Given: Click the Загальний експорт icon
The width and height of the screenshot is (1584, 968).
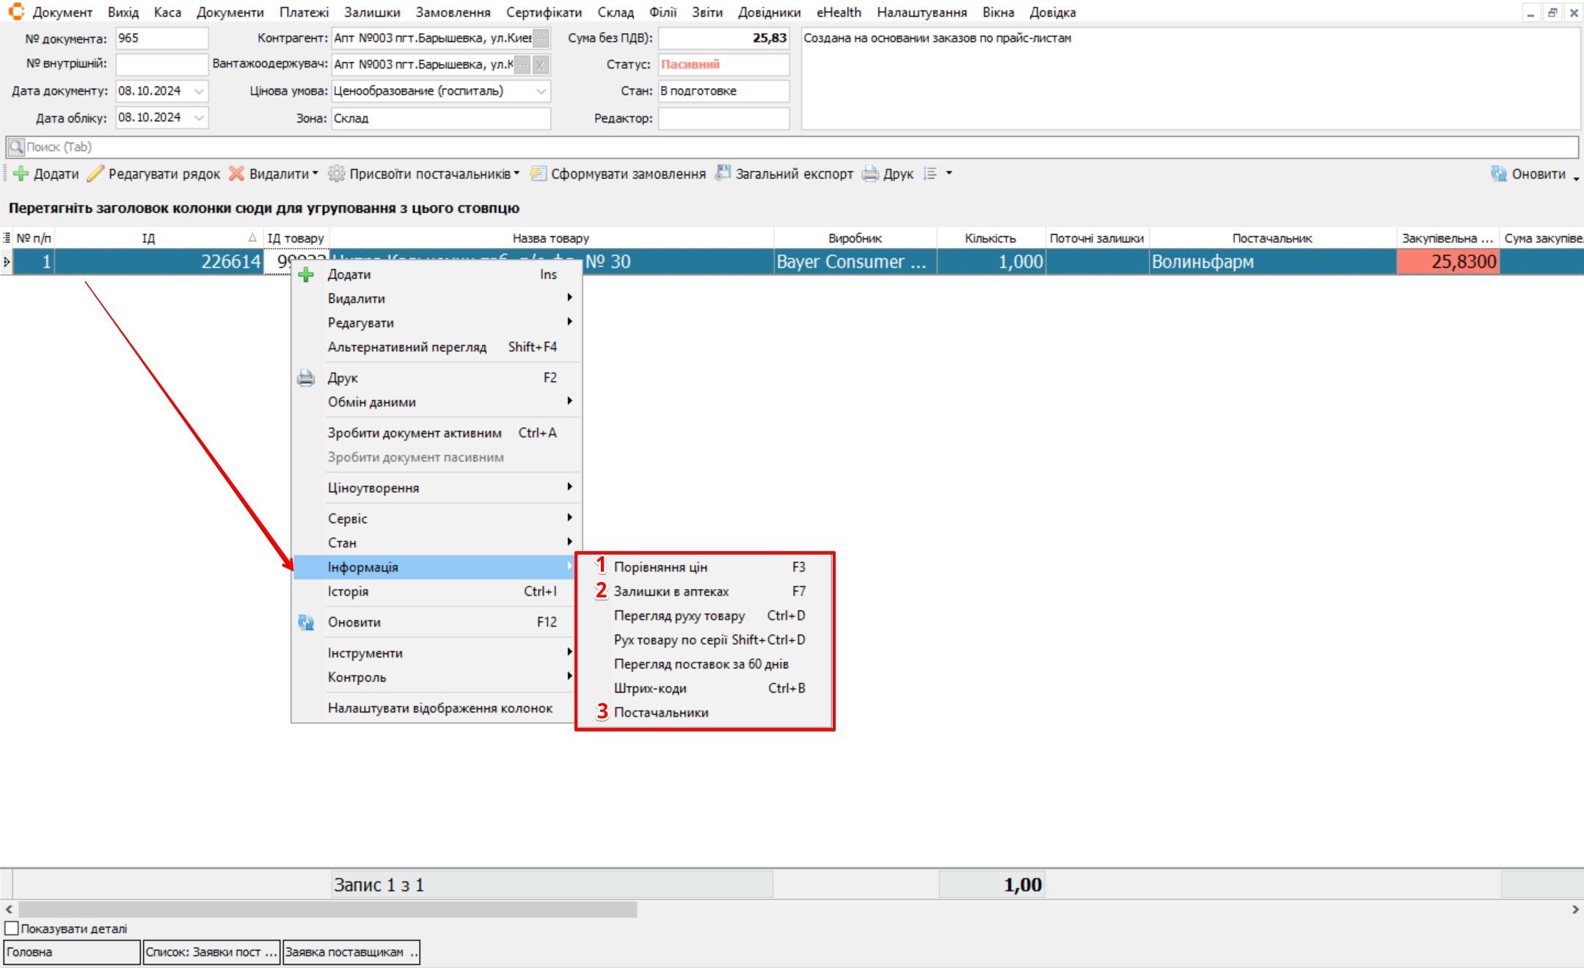Looking at the screenshot, I should 723,173.
